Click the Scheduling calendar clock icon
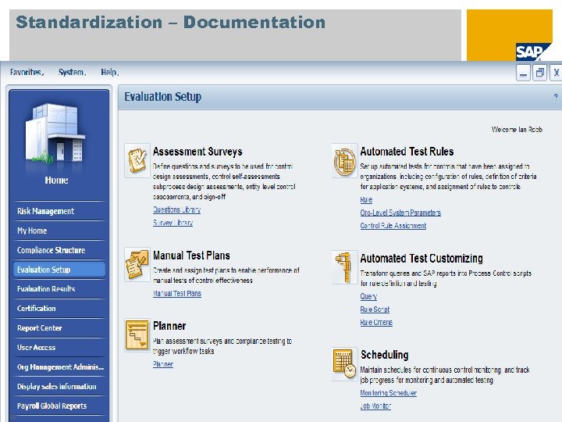 [x=344, y=364]
